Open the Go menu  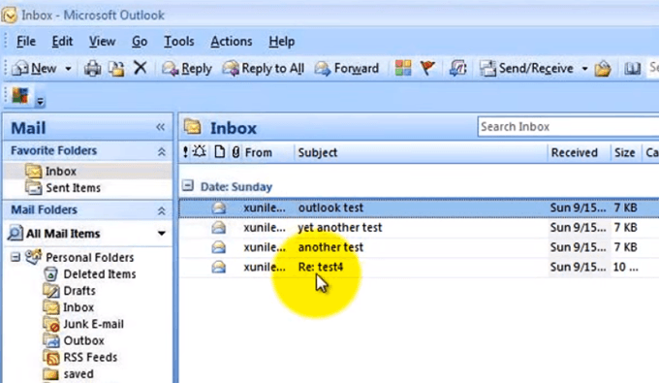coord(140,42)
